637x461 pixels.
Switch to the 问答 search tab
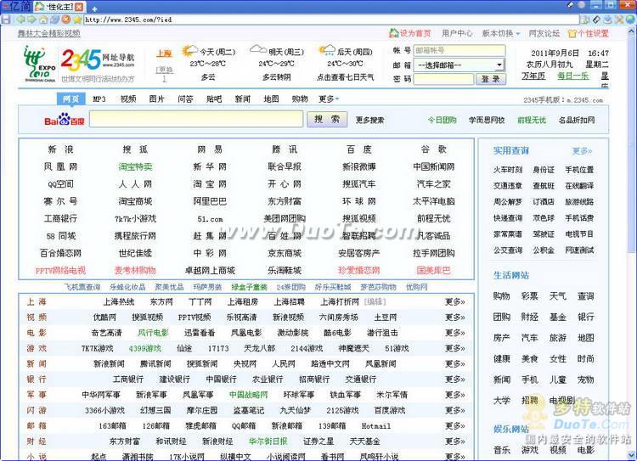click(185, 98)
